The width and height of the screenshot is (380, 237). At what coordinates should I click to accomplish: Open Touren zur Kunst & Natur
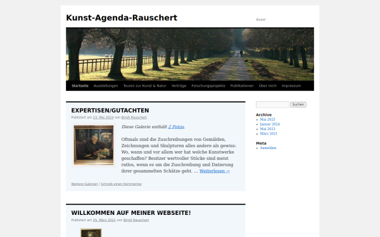[x=145, y=86]
